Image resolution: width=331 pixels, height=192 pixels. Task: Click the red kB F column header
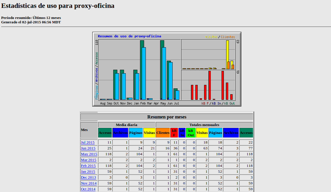(174, 133)
